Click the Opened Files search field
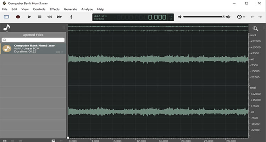This screenshot has height=142, width=266. pyautogui.click(x=33, y=40)
